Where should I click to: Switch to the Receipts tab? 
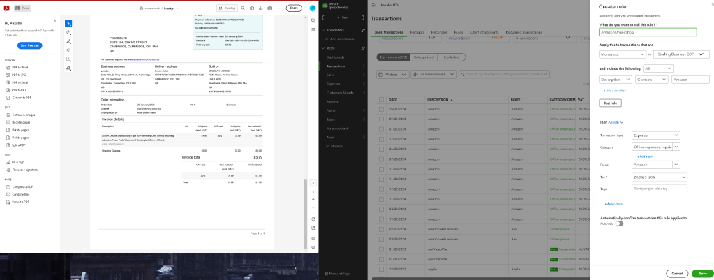(x=417, y=33)
